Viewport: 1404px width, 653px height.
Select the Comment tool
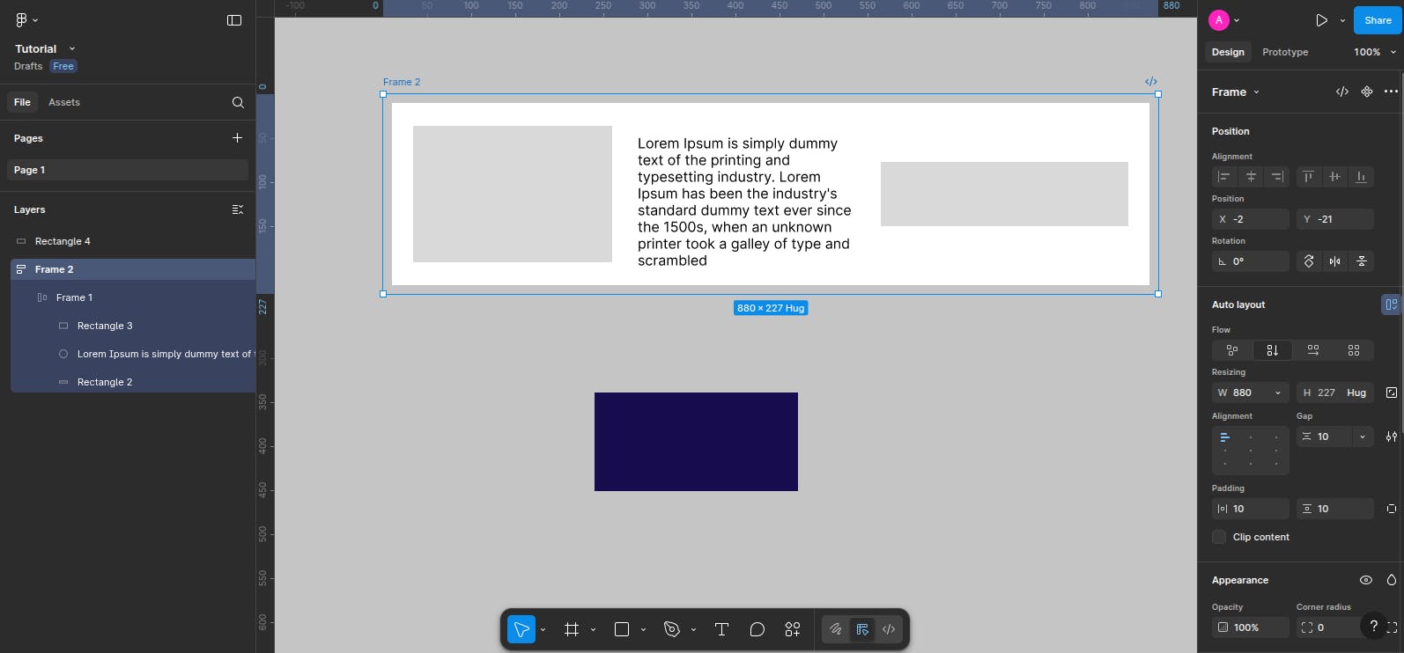[757, 629]
